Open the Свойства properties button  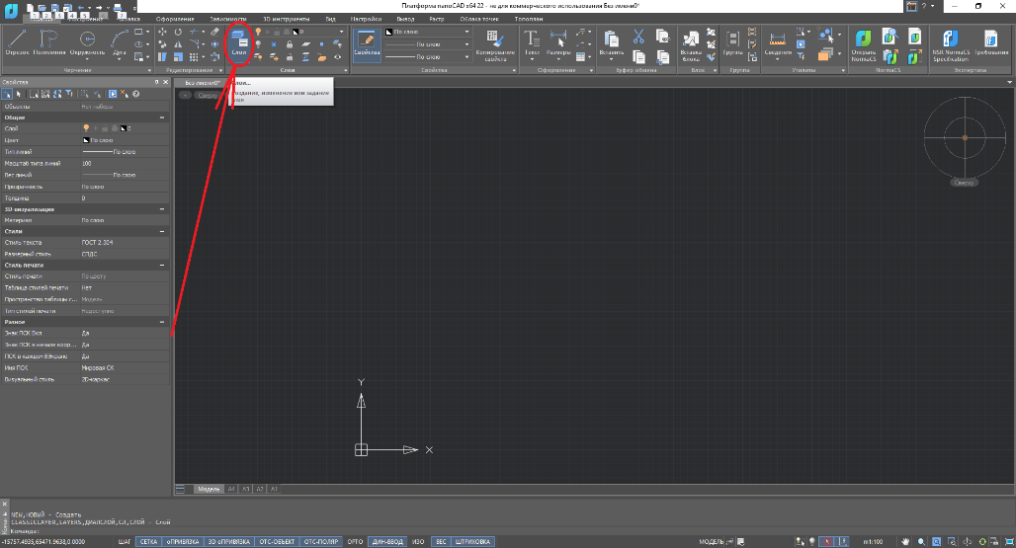click(366, 44)
